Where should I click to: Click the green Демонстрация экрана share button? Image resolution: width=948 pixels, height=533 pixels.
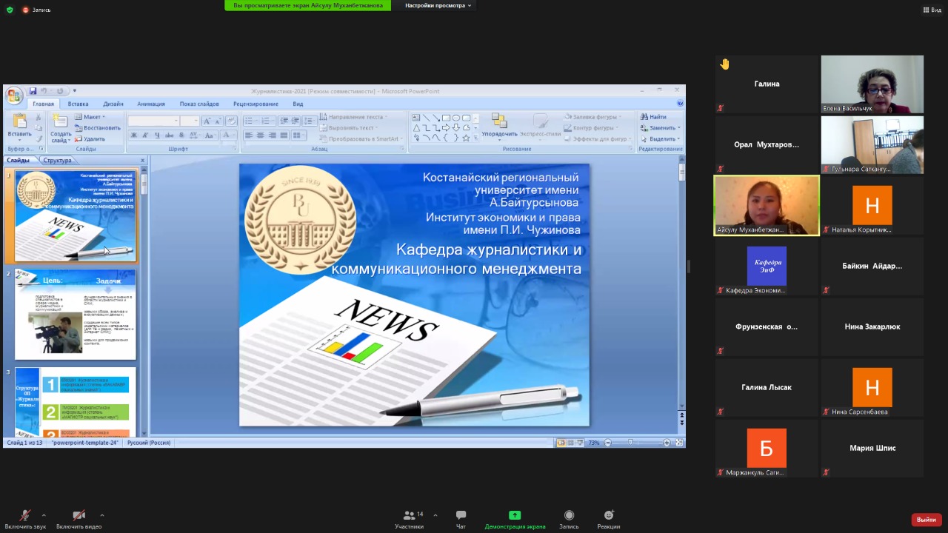515,519
